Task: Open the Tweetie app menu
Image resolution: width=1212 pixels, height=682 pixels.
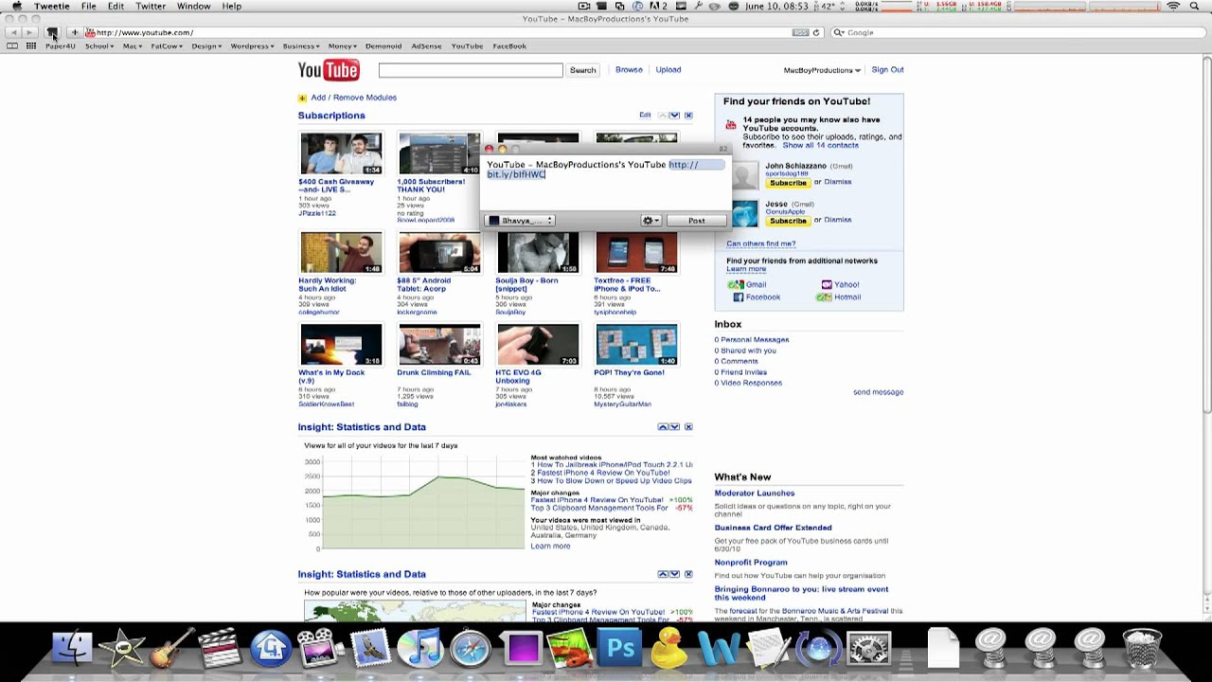Action: pyautogui.click(x=51, y=7)
